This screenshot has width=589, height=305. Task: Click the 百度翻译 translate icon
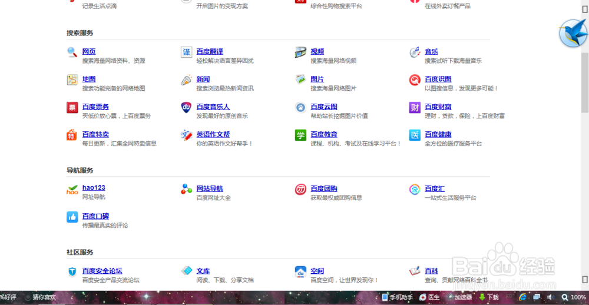[x=186, y=52]
